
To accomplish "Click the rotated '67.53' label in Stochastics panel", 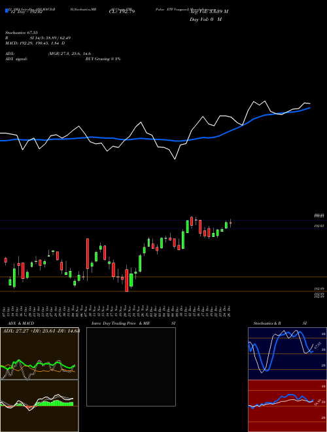I will click(318, 345).
